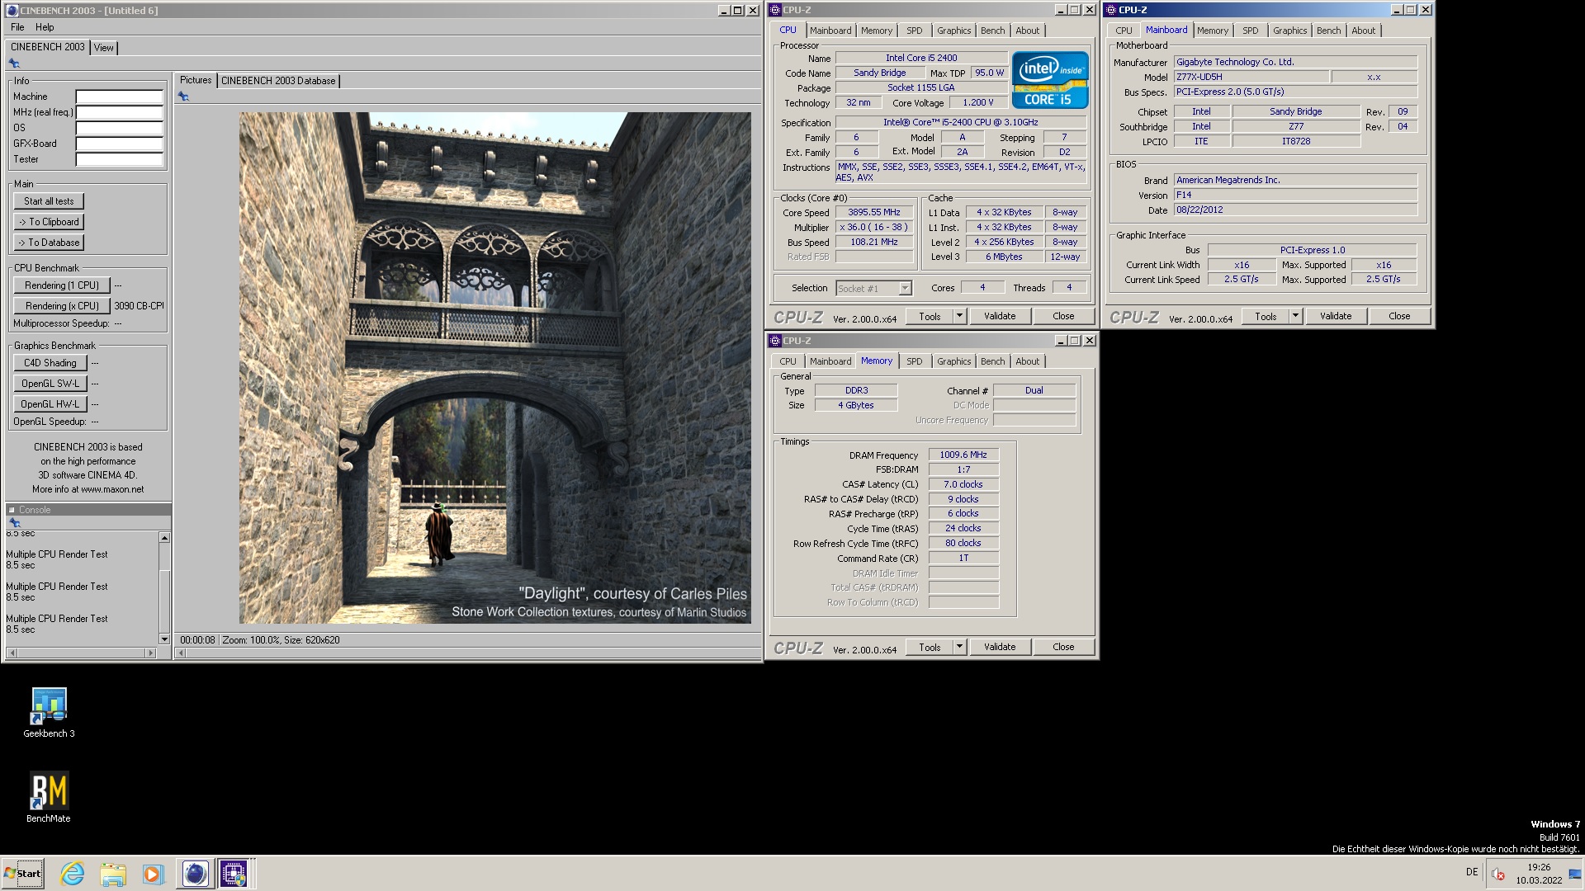This screenshot has width=1585, height=891.
Task: Open the Geekbench 3 desktop shortcut
Action: coord(49,713)
